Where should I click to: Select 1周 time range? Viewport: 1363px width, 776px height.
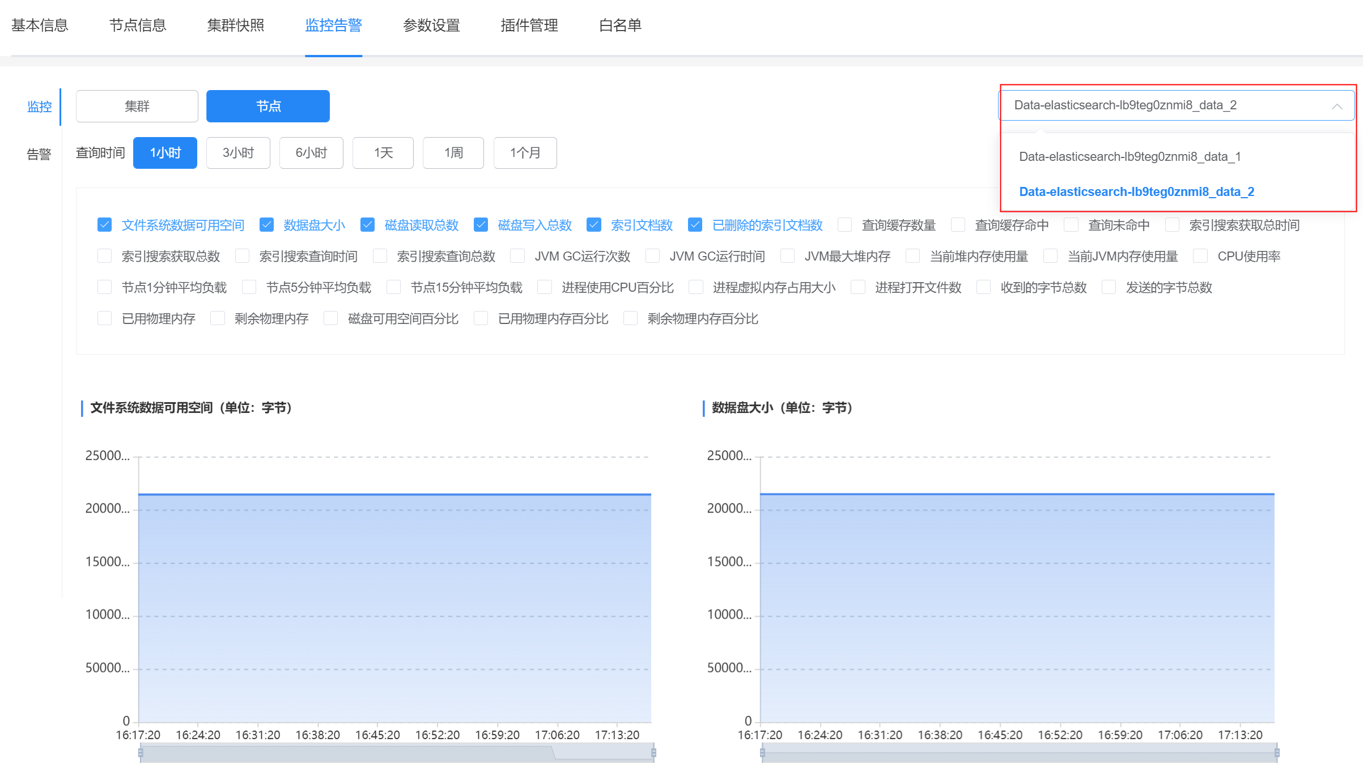coord(453,153)
